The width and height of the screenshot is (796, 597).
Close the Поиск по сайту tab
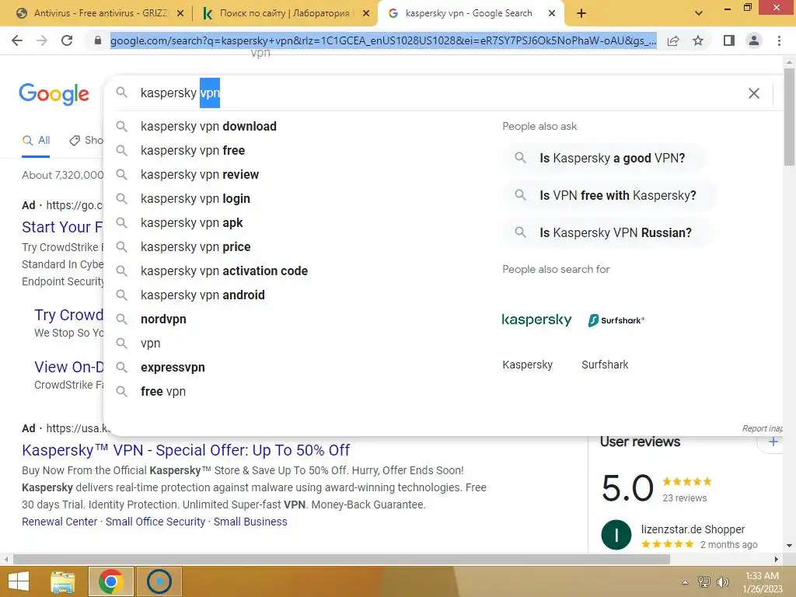(x=366, y=14)
